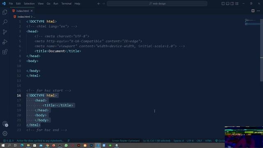Click 'Screen Reader Optimized' status item
This screenshot has width=263, height=148.
(126, 141)
